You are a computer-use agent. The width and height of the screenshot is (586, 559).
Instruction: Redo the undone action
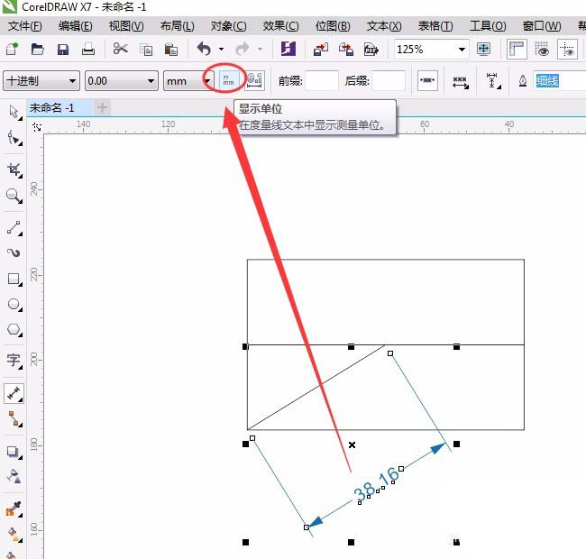(x=243, y=49)
